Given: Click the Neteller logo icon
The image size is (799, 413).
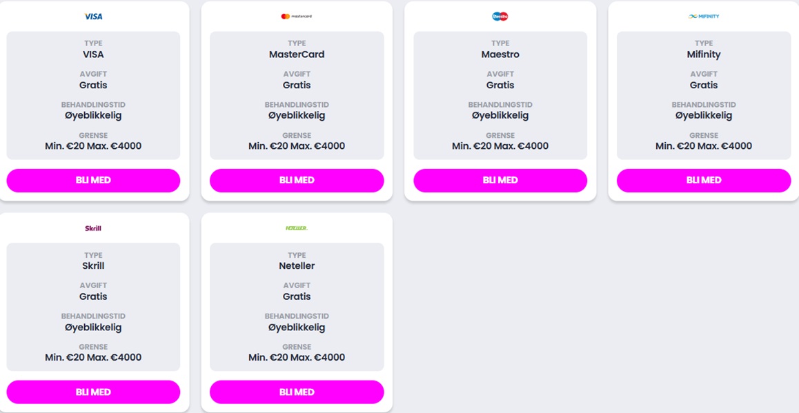Looking at the screenshot, I should (x=297, y=228).
